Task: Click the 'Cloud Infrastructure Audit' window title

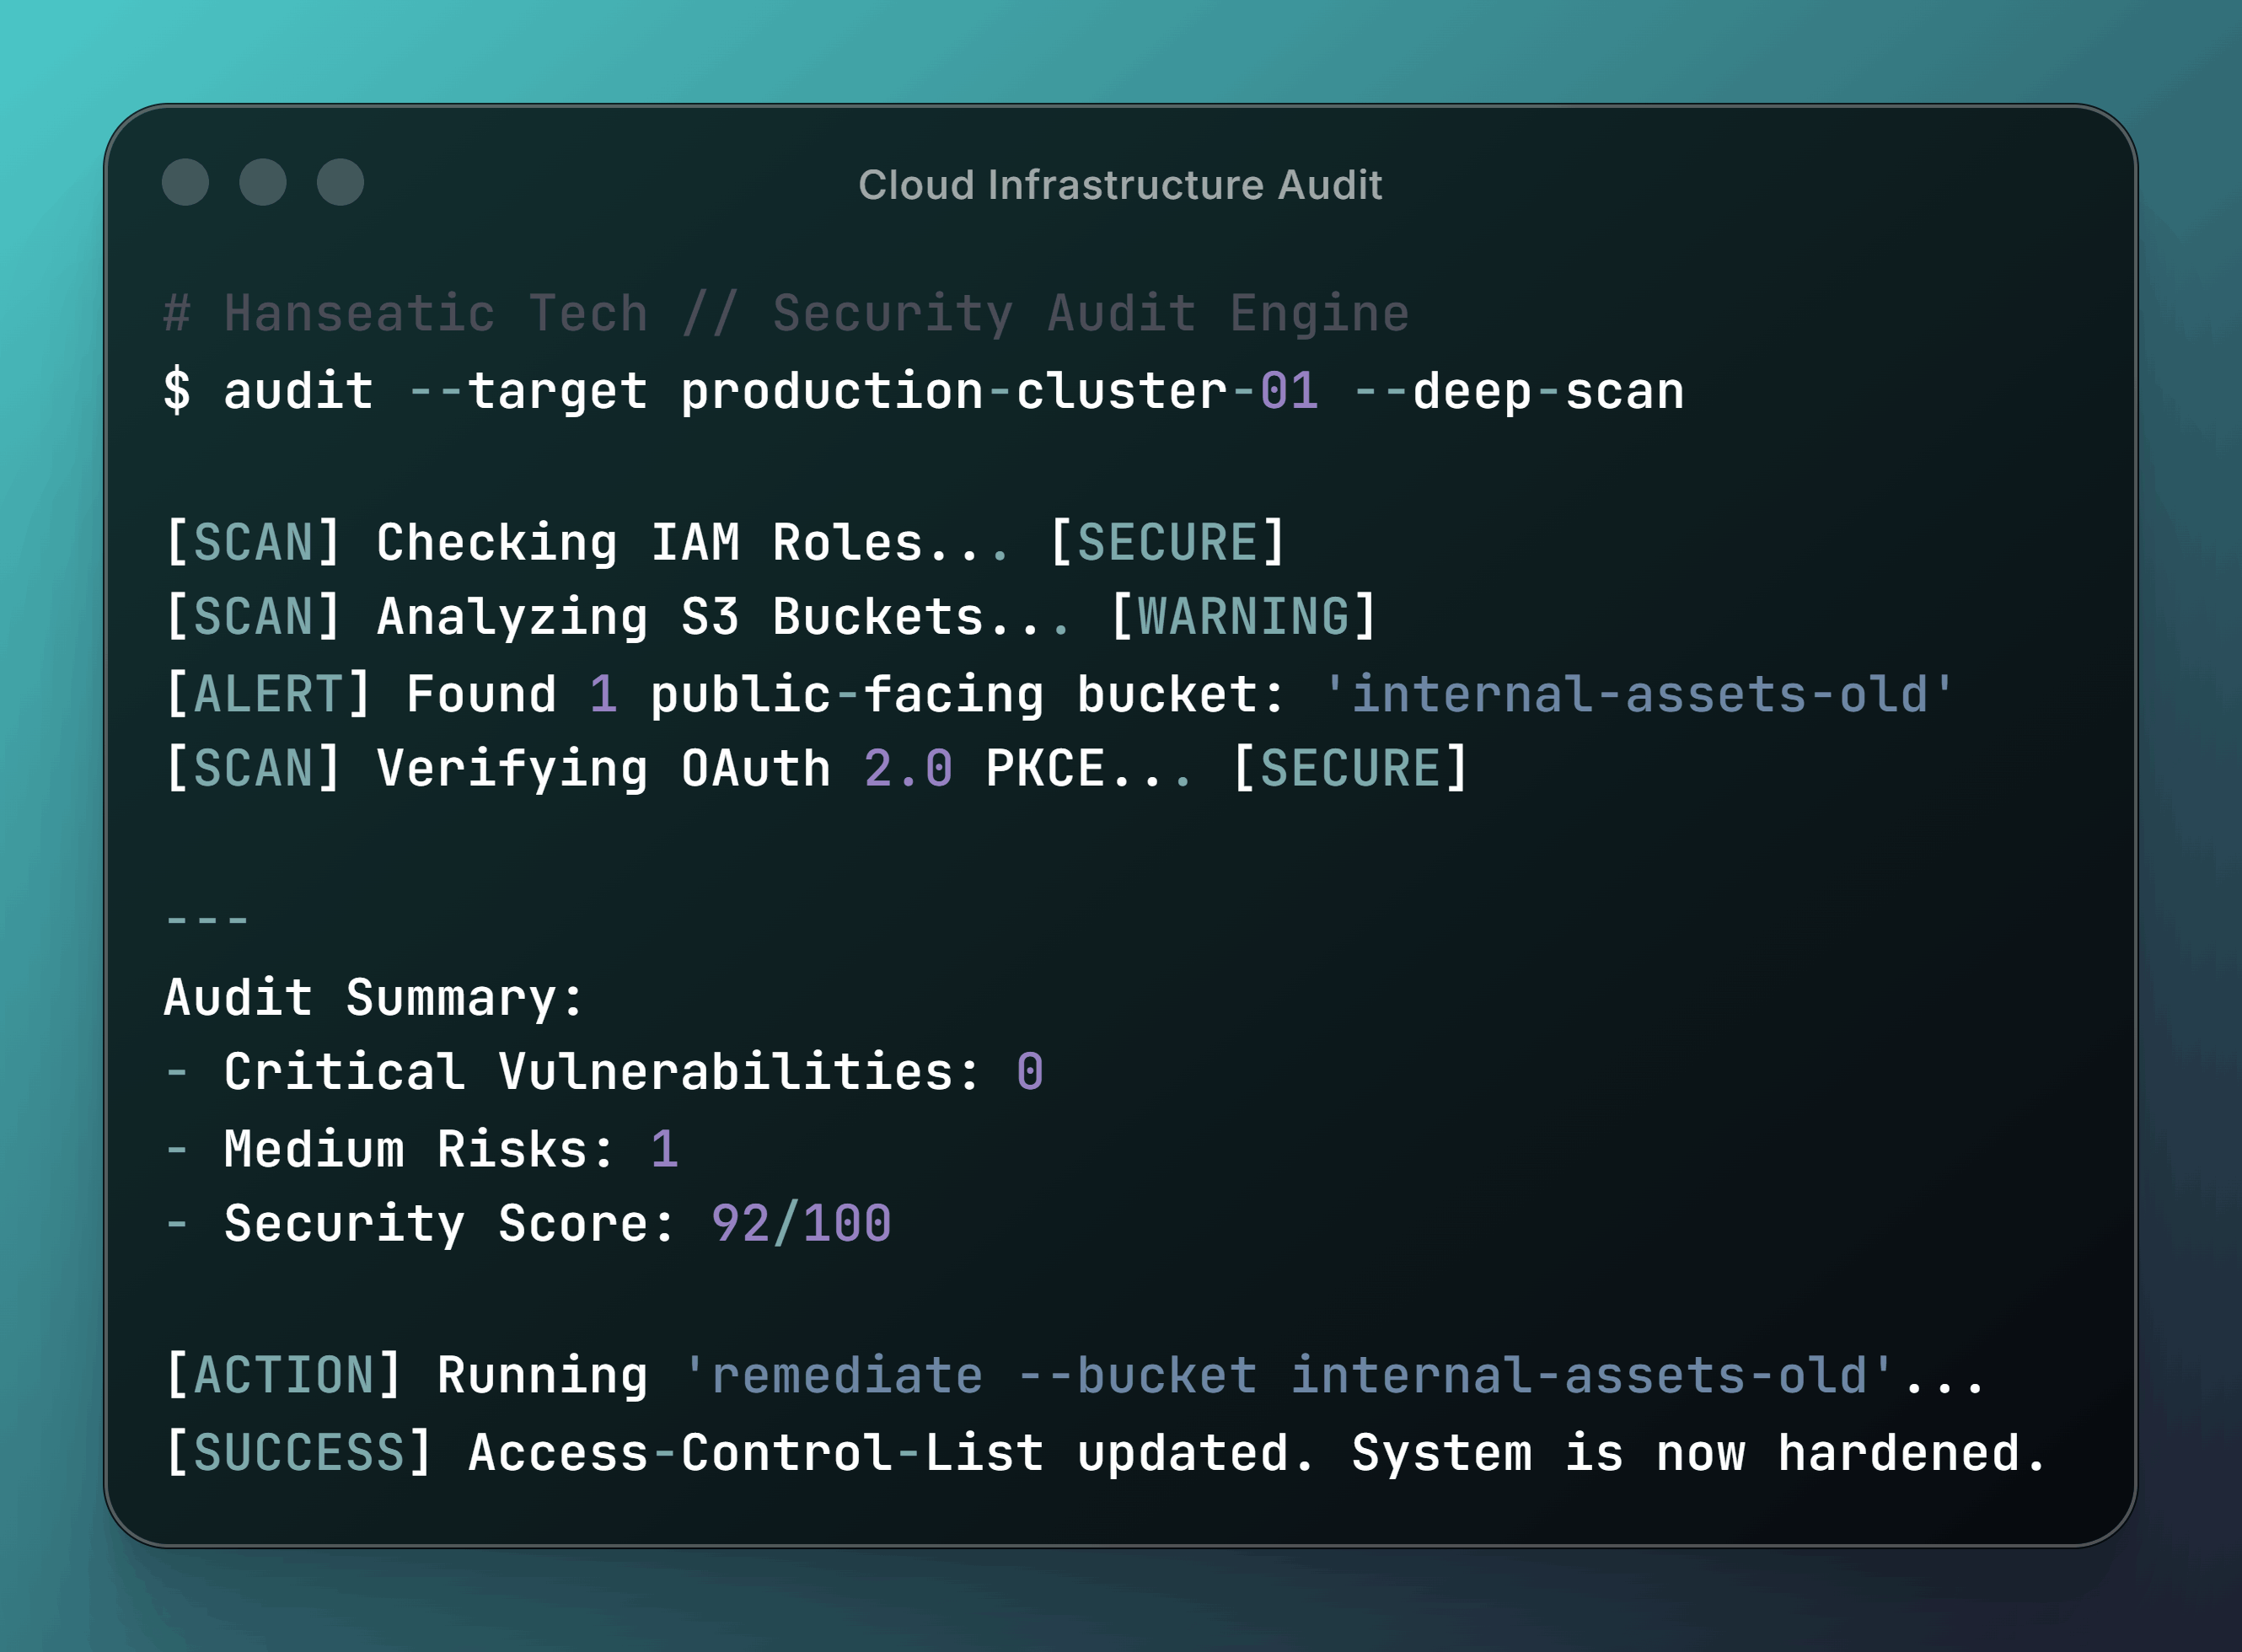Action: [x=1120, y=185]
